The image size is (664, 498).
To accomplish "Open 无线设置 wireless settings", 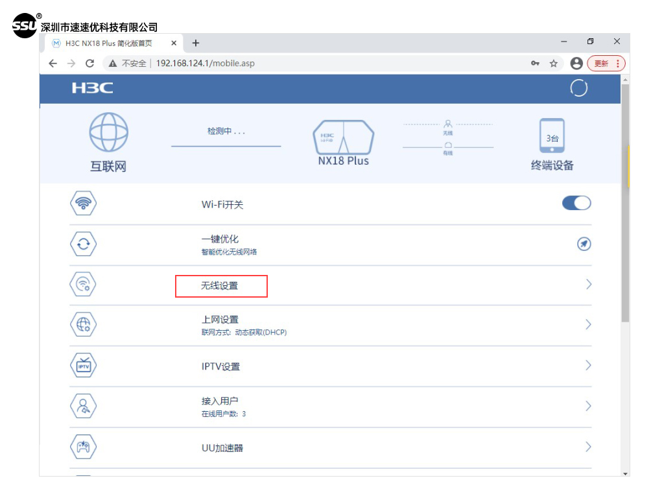I will [220, 285].
